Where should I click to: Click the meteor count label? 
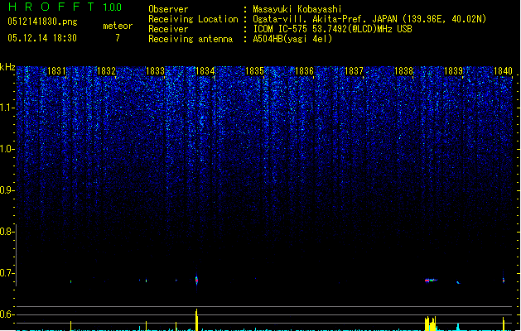(118, 26)
